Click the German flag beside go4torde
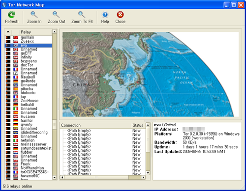Image resolution: width=246 pixels, height=191 pixels. click(16, 81)
